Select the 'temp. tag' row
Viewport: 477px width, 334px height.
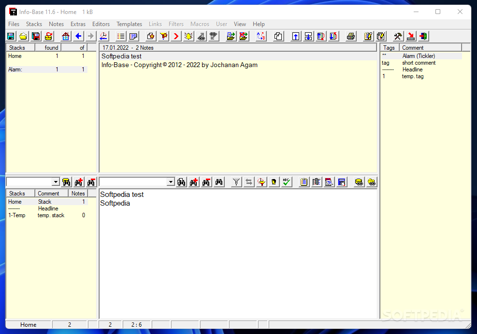(421, 76)
